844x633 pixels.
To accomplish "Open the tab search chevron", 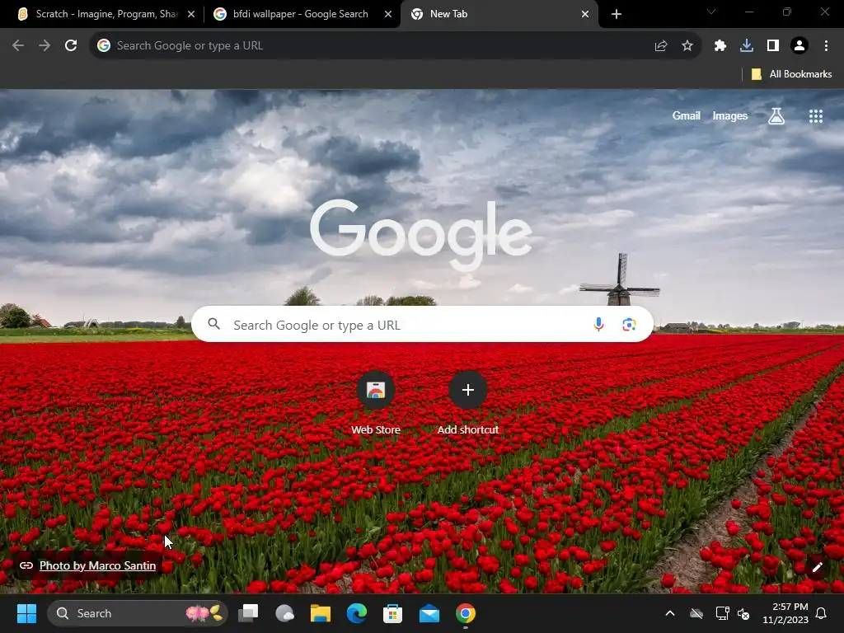I will click(x=711, y=12).
